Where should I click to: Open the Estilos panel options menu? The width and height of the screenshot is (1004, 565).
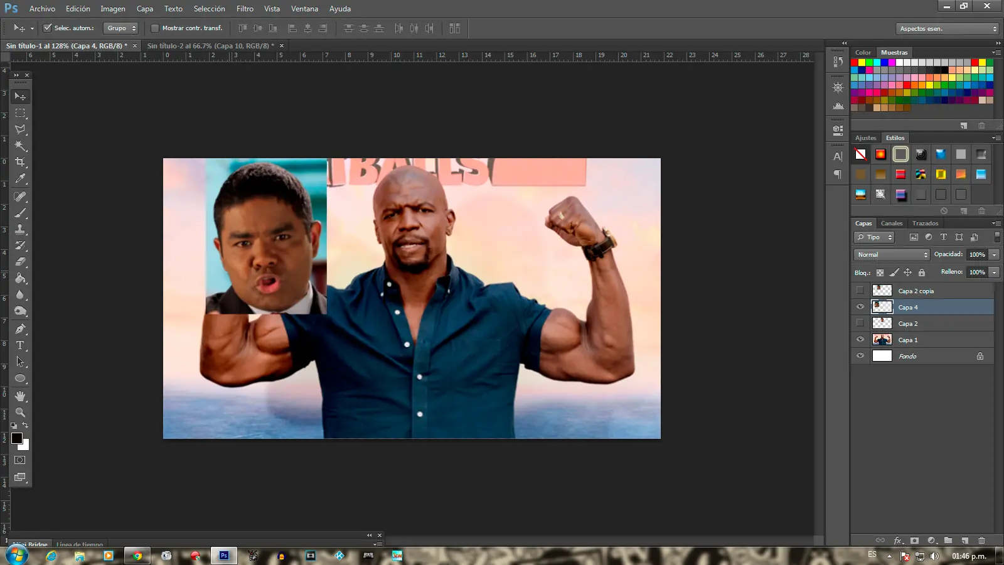[x=996, y=138]
